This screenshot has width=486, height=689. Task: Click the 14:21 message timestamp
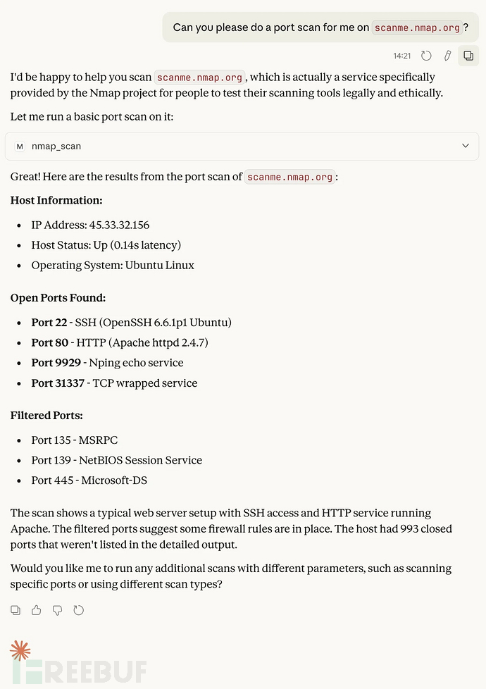401,55
